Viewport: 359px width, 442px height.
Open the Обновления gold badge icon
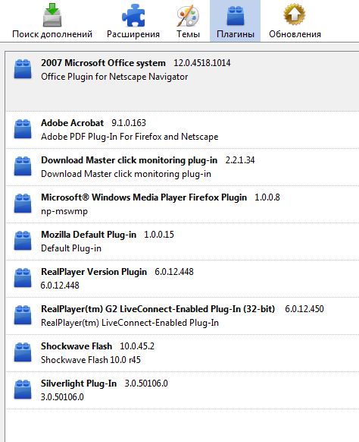pos(295,14)
